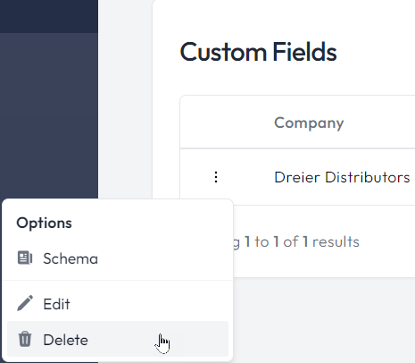Click the Schema newspaper icon
The height and width of the screenshot is (363, 415).
[x=25, y=257]
